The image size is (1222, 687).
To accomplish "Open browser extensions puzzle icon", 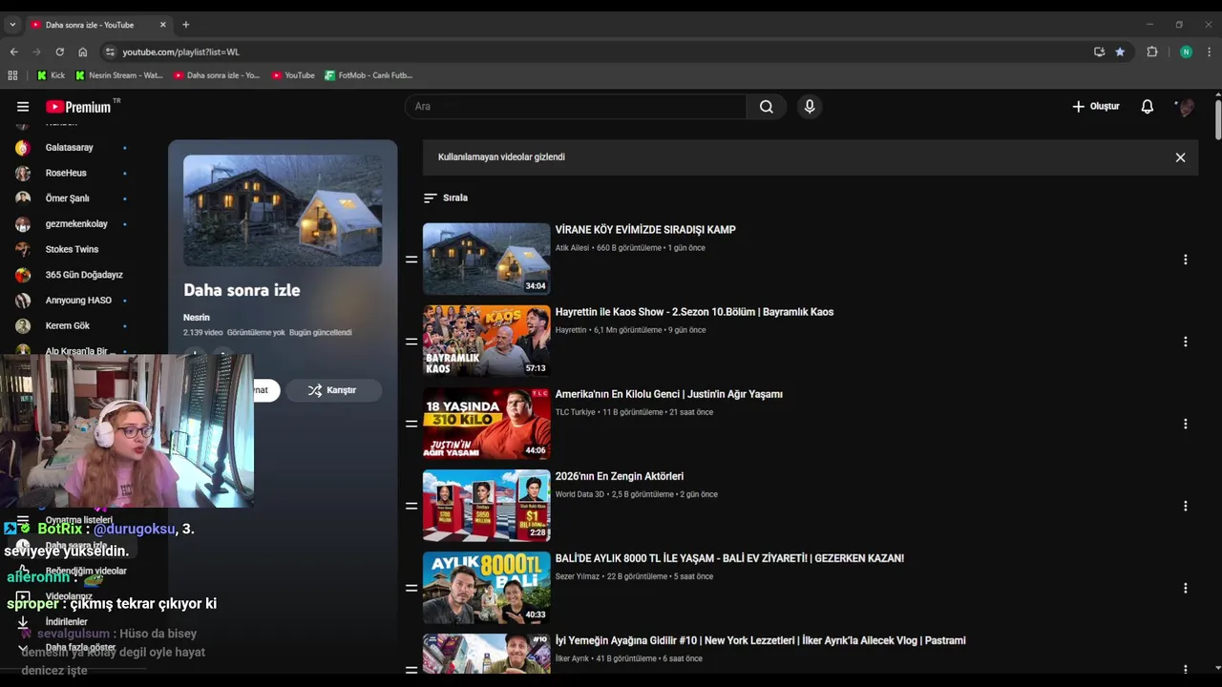I will pos(1152,52).
